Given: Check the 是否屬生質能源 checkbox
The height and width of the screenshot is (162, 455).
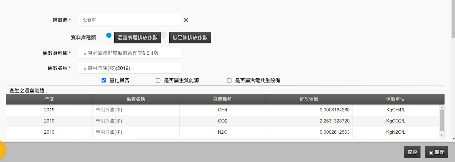Looking at the screenshot, I should [x=158, y=81].
